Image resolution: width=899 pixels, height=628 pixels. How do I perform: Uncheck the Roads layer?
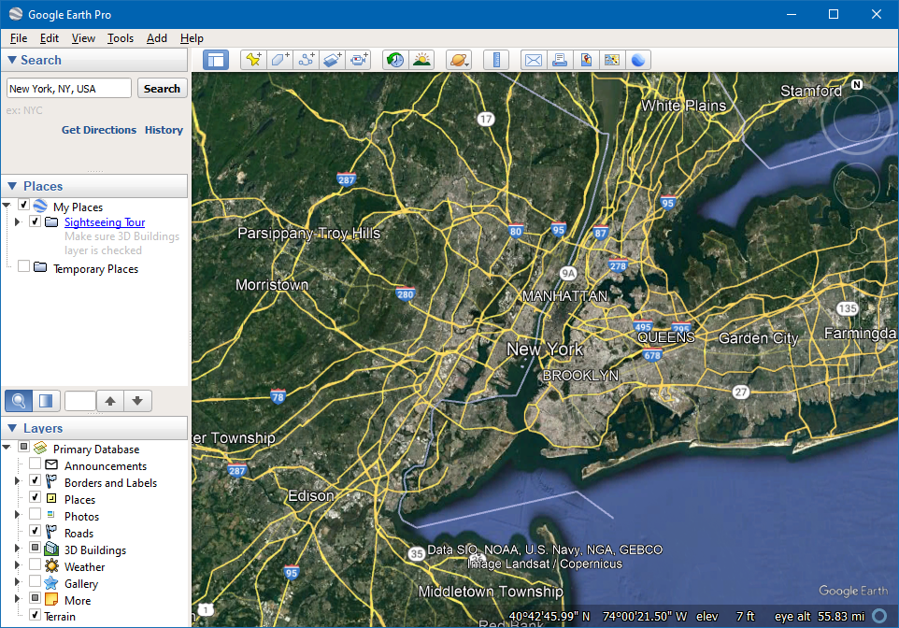point(35,533)
